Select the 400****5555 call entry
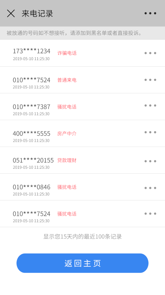Viewport: 165px width, 295px height. pyautogui.click(x=31, y=134)
